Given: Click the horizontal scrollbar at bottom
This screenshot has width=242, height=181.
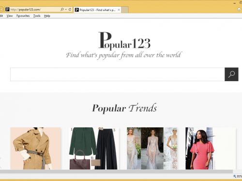Looking at the screenshot, I should point(116,171).
